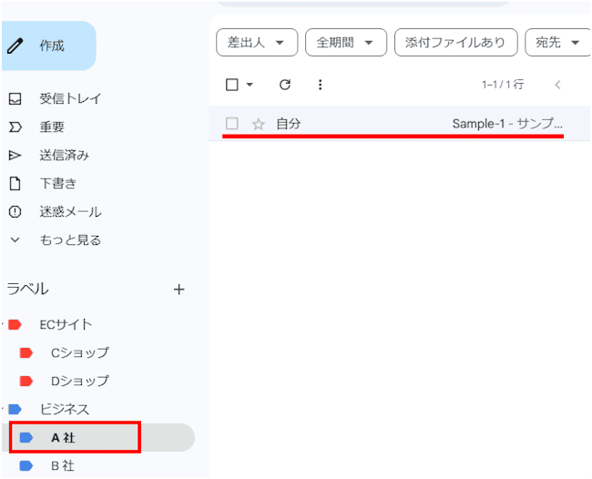Click the chevron beside もっと見る
Screen dimensions: 592x479
(x=15, y=239)
